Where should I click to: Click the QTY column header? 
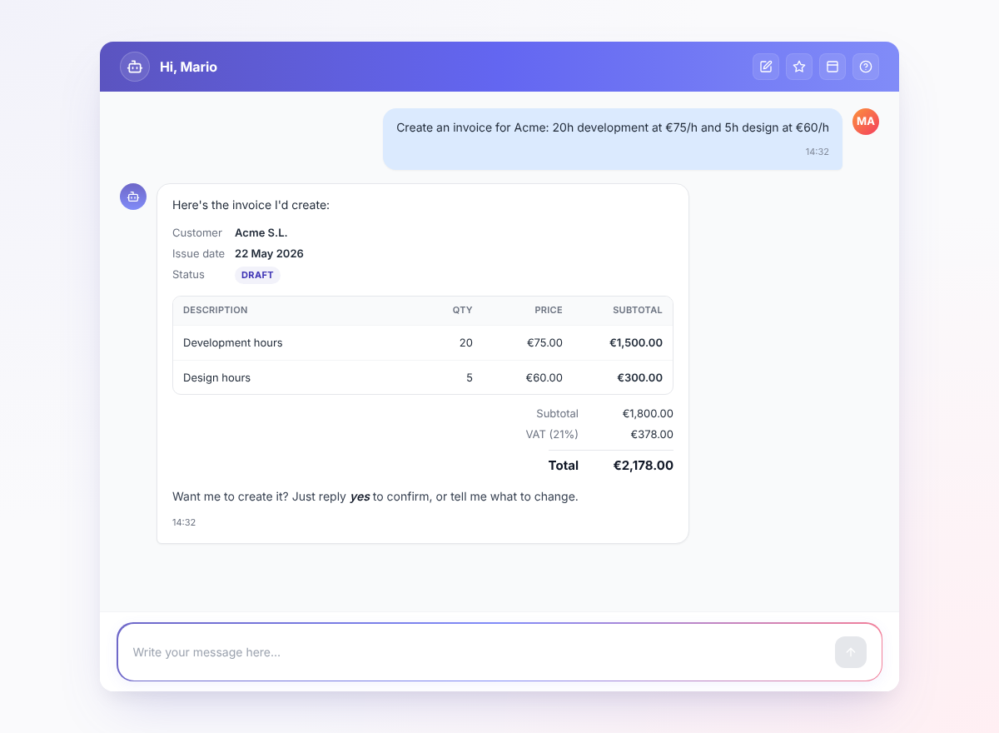click(463, 310)
